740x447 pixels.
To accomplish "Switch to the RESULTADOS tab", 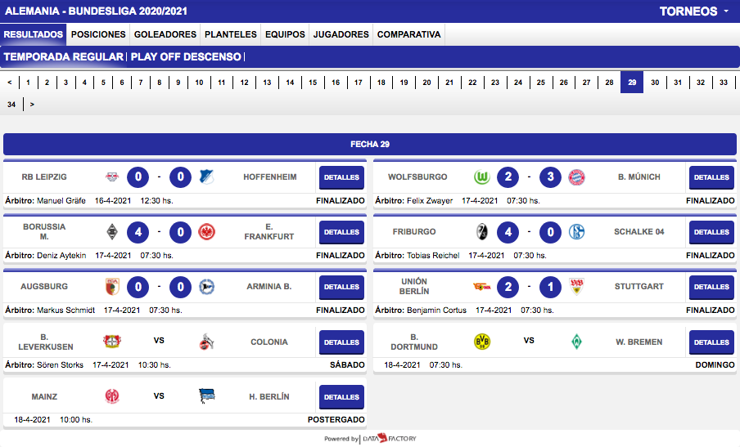I will tap(33, 34).
